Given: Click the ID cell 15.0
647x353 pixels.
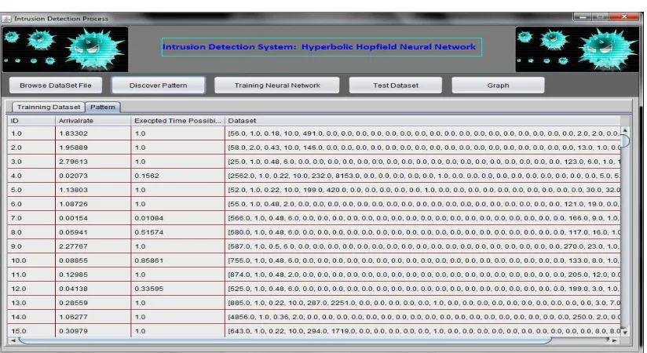Looking at the screenshot, I should click(x=31, y=331).
